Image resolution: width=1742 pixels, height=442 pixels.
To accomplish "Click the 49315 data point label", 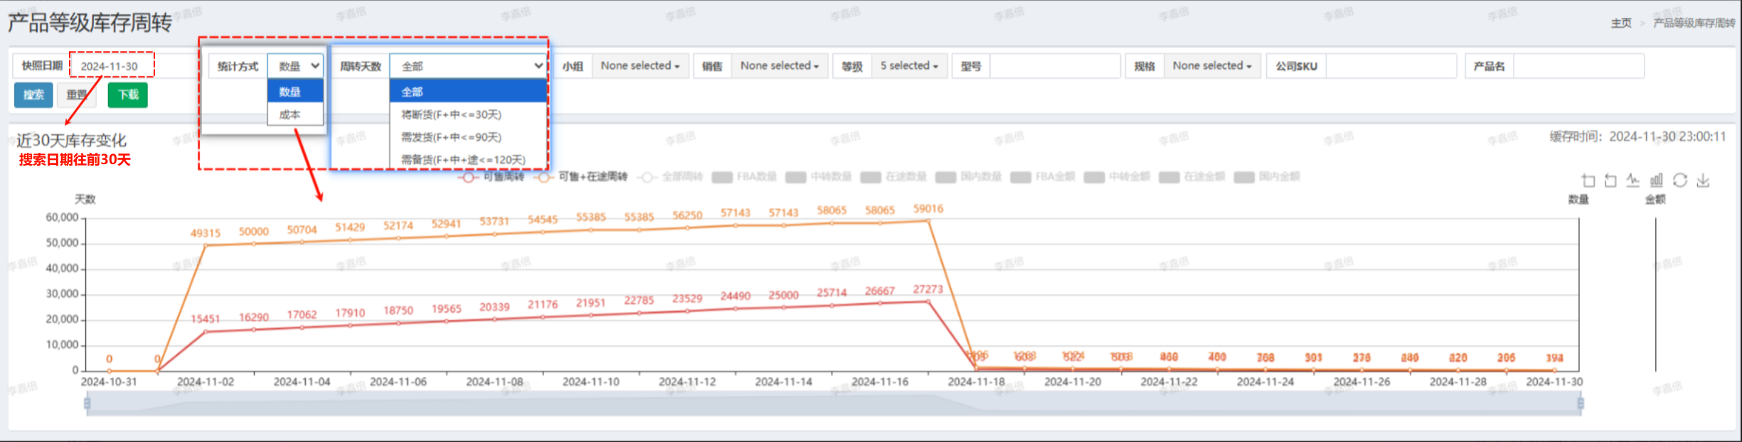I will tap(206, 233).
